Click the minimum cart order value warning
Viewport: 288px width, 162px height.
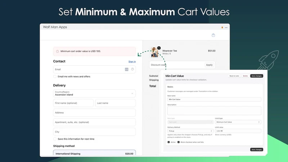coord(94,51)
